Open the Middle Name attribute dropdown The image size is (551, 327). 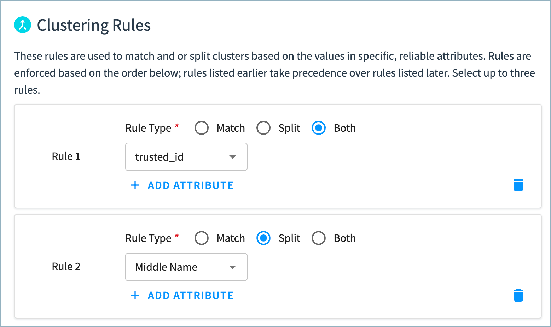click(x=186, y=267)
